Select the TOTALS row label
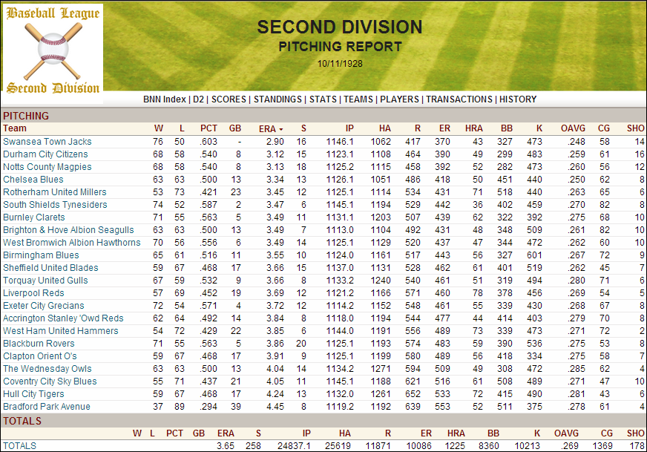The image size is (647, 452). (20, 446)
